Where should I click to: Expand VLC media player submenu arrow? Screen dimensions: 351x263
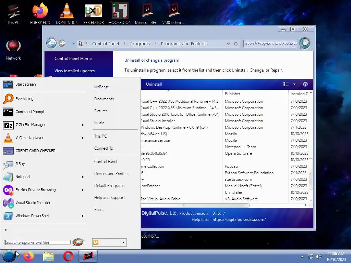(x=83, y=138)
